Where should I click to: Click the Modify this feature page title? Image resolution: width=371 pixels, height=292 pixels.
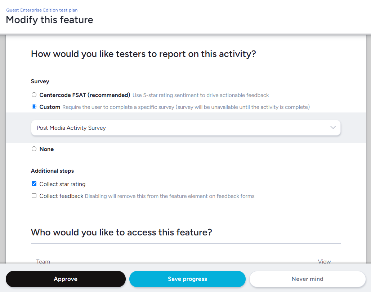[x=49, y=20]
